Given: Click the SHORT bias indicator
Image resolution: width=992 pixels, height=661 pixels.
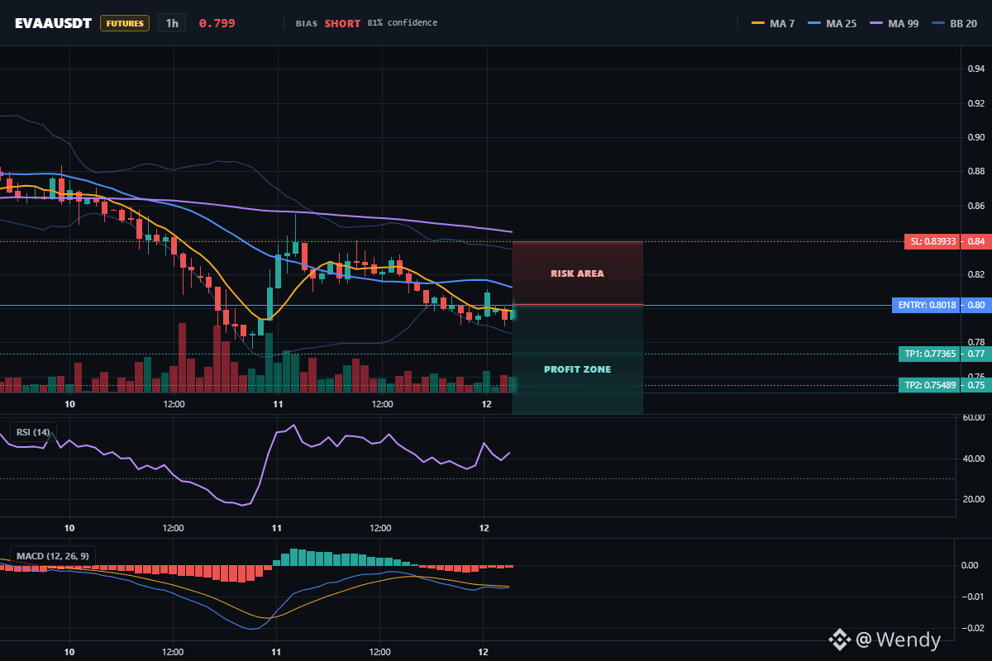Looking at the screenshot, I should [x=342, y=23].
